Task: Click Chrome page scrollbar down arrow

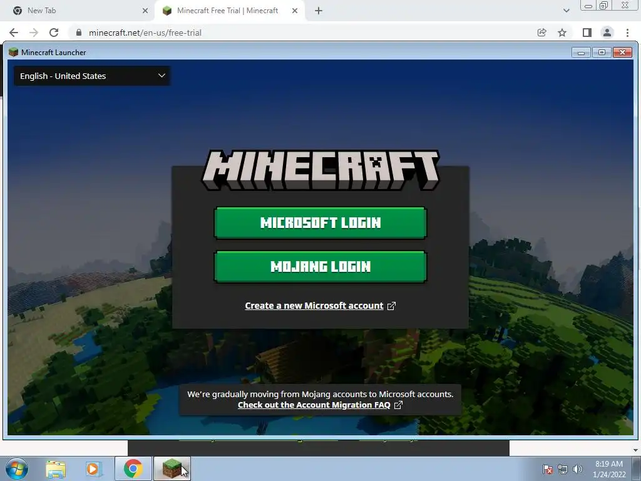Action: [636, 450]
